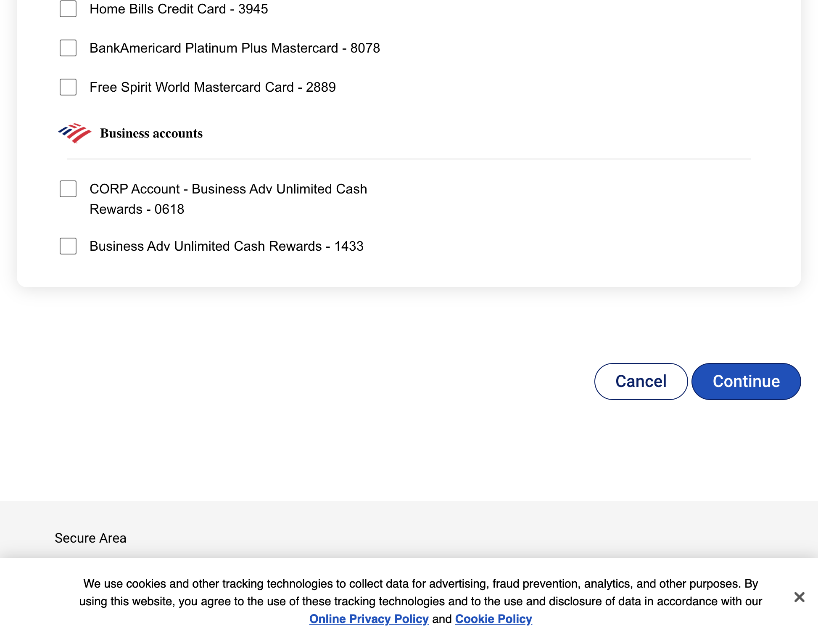This screenshot has width=818, height=636.
Task: Click the Bank of America flag logo
Action: click(74, 133)
